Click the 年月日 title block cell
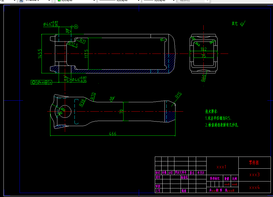 tap(201, 173)
